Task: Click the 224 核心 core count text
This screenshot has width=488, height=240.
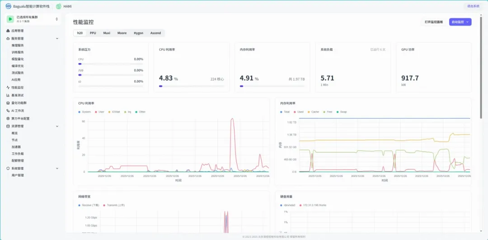Action: [217, 79]
